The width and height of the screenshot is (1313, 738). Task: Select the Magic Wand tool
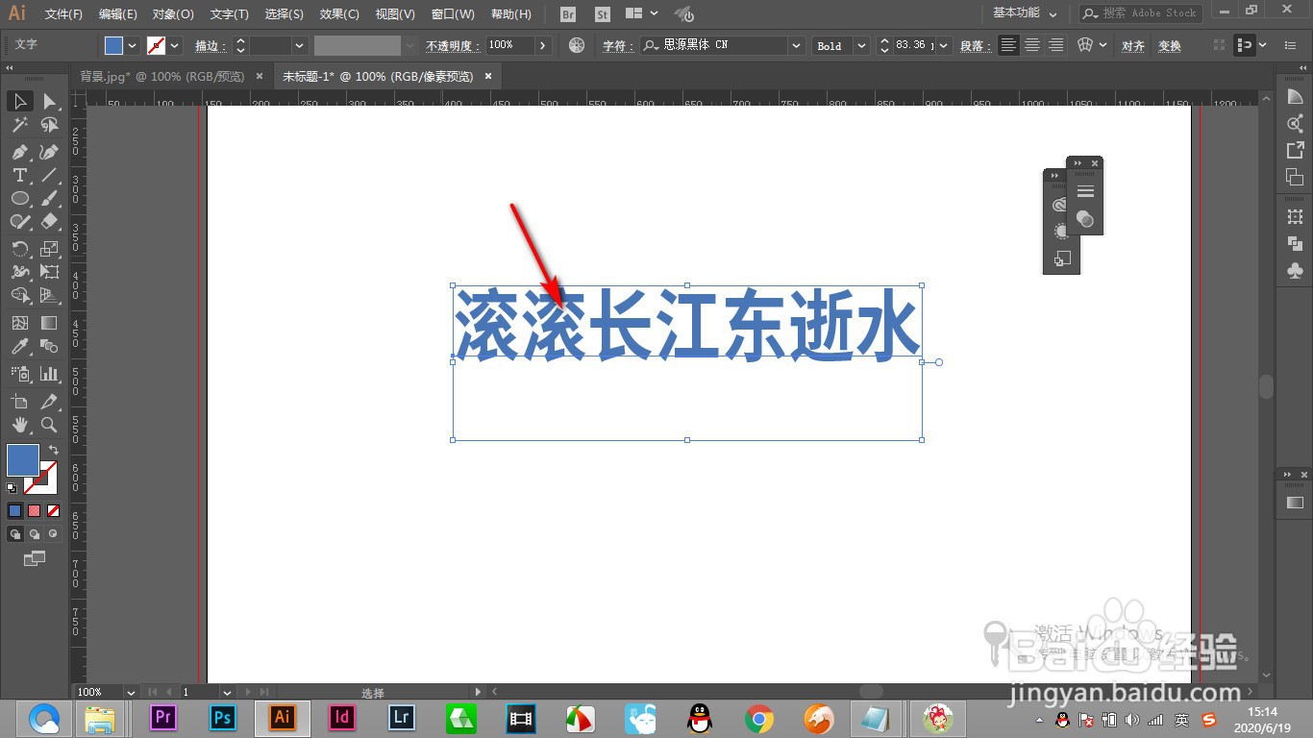point(20,125)
